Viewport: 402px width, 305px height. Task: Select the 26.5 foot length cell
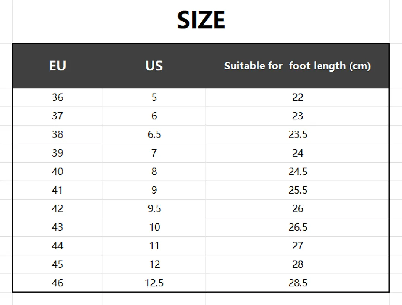(x=298, y=227)
